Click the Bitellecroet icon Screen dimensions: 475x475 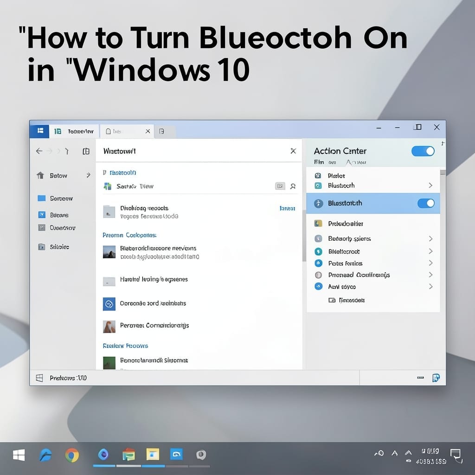[x=318, y=251]
